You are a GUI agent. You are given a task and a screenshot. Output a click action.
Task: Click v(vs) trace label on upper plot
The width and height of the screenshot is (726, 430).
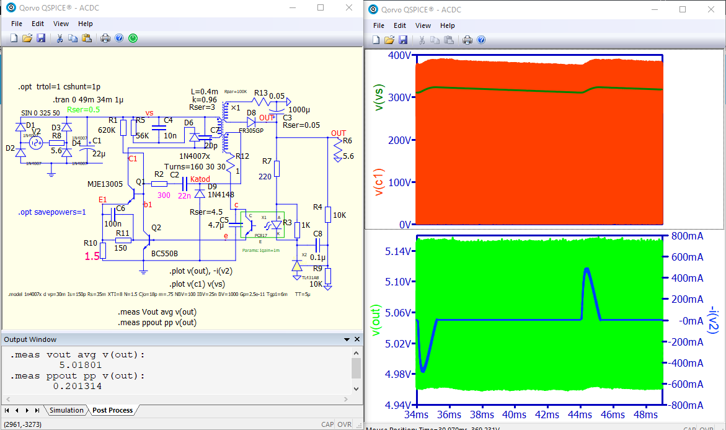coord(379,98)
